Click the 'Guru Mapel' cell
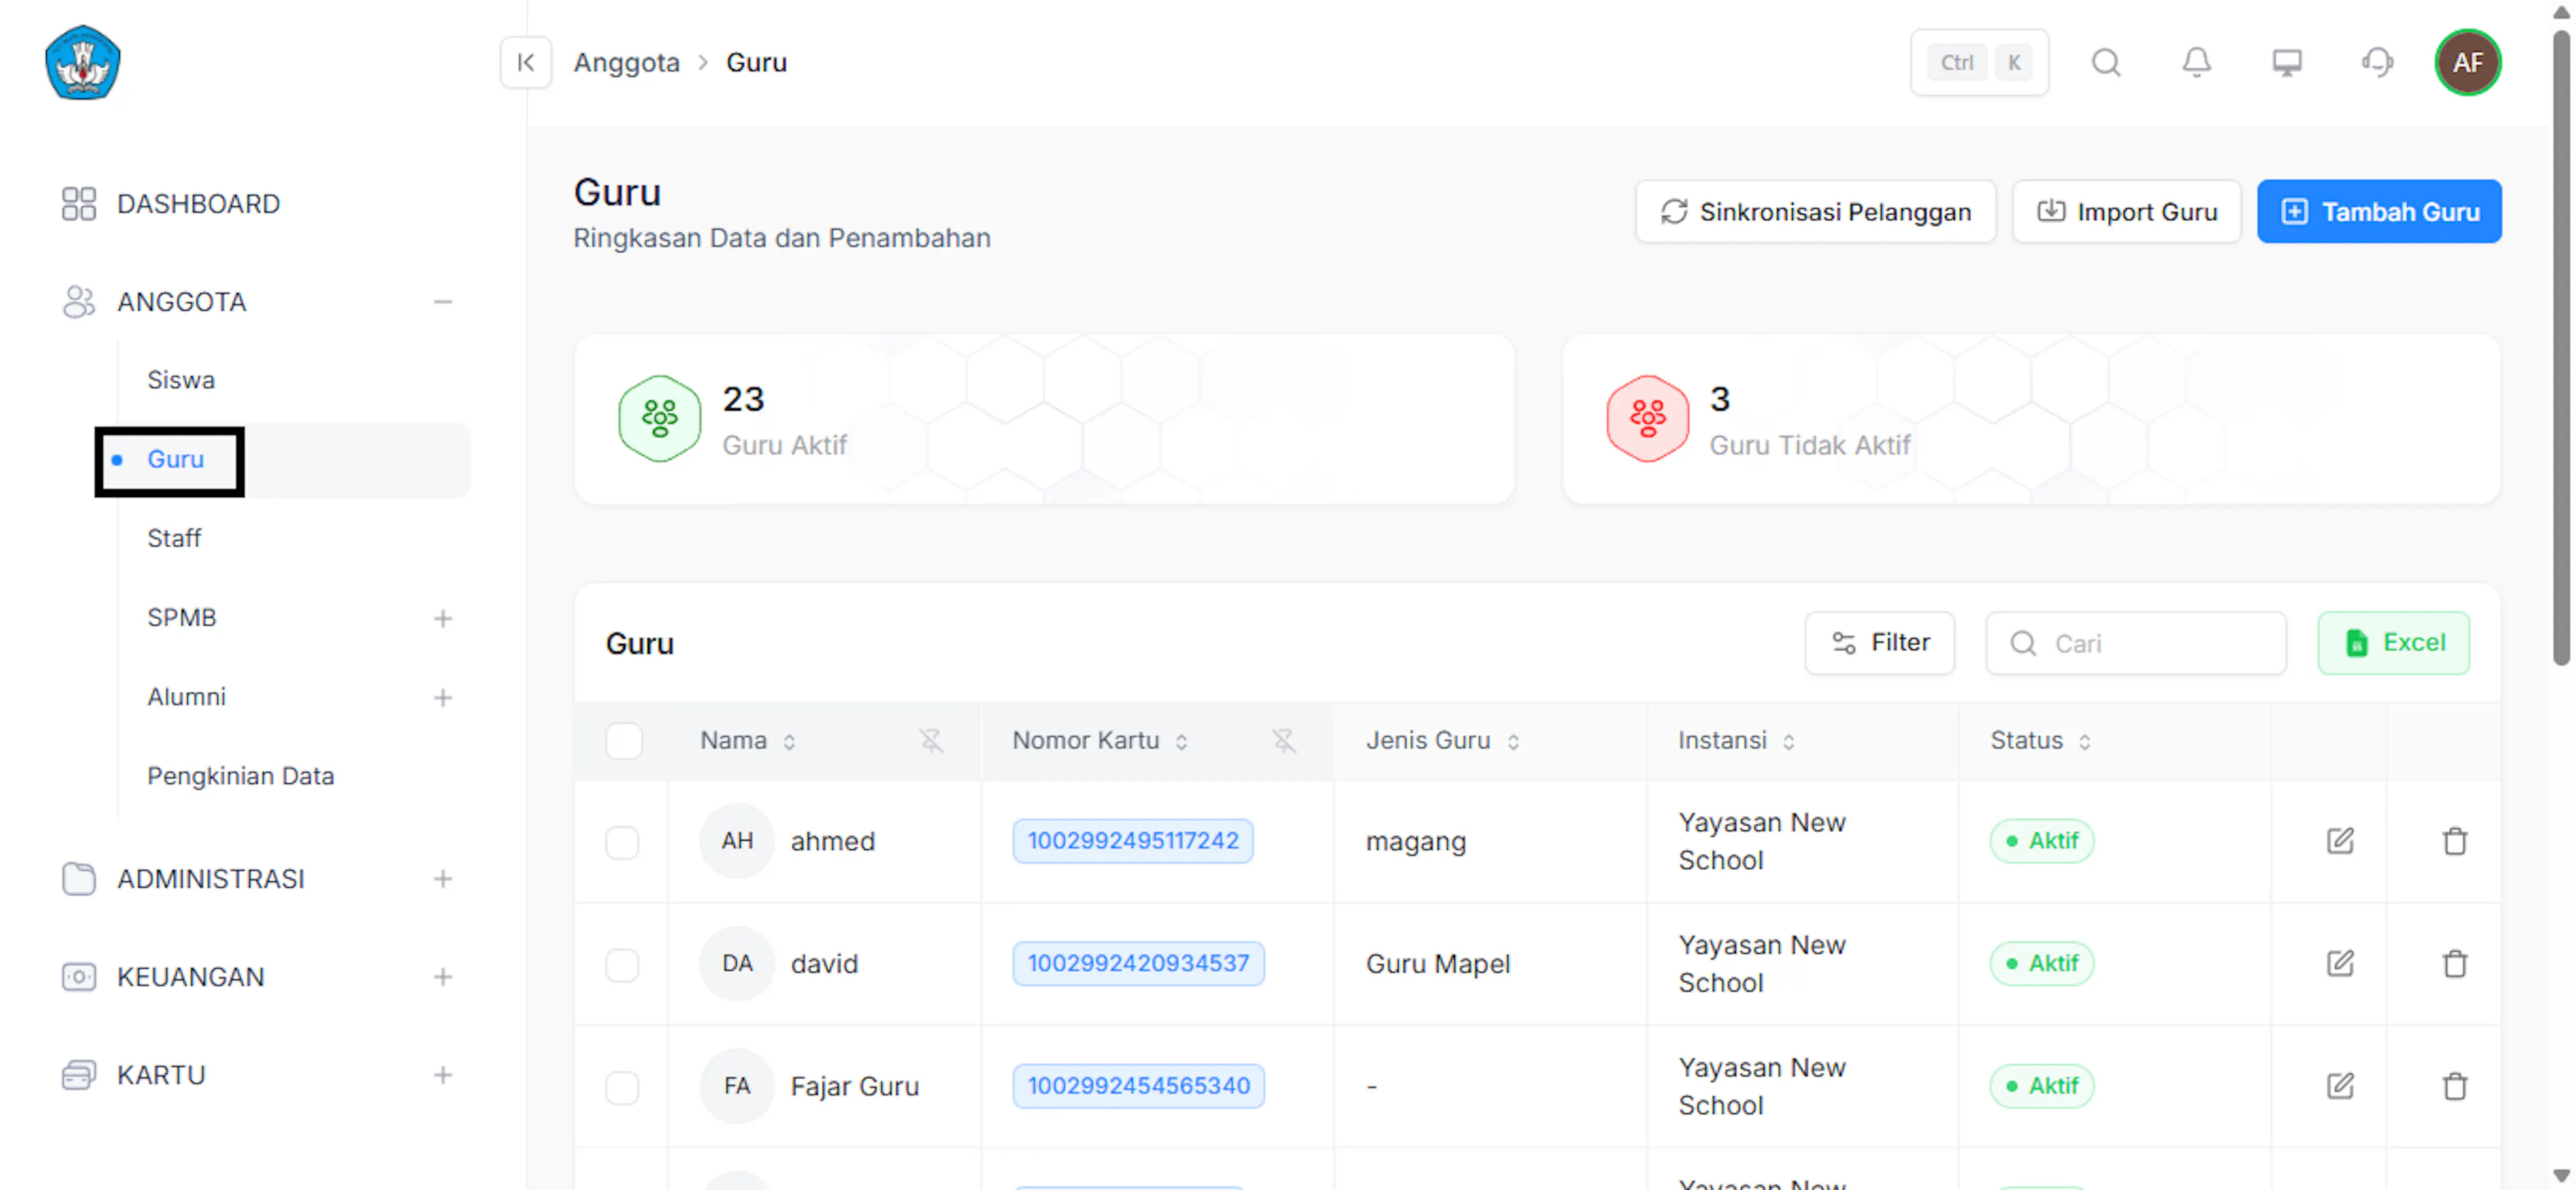The width and height of the screenshot is (2576, 1190). (x=1438, y=965)
